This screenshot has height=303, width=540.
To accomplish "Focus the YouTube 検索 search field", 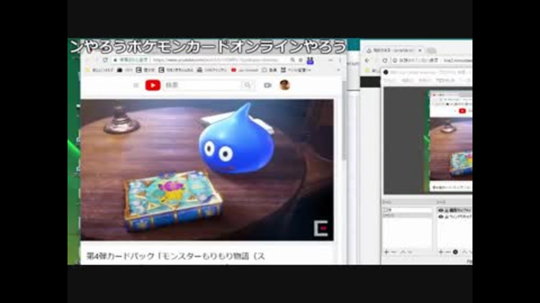I will [202, 85].
